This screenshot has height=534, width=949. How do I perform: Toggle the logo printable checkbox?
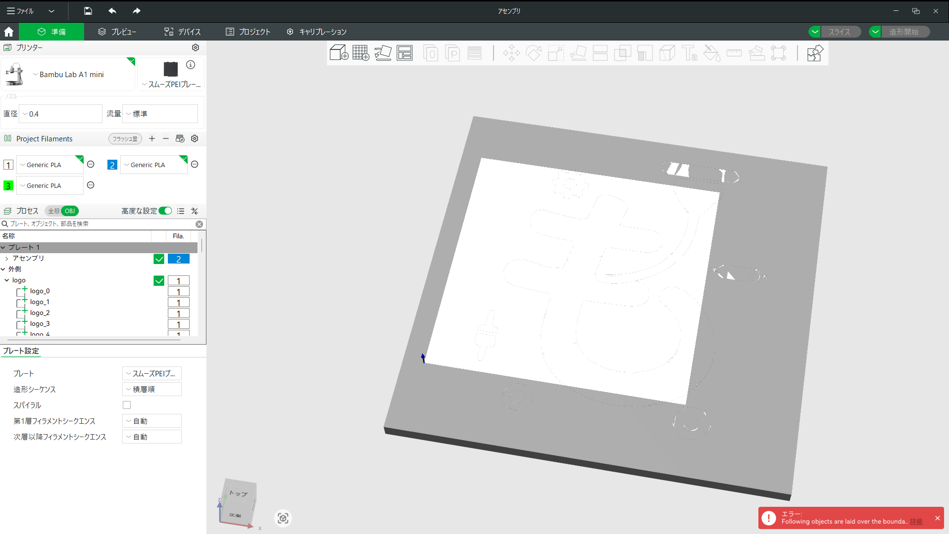(159, 281)
